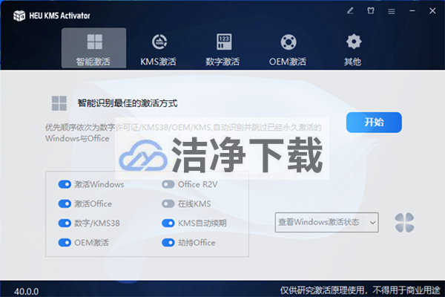Viewport: 445px width, 297px height.
Task: Switch to the OEM激活 tab
Action: [x=288, y=50]
